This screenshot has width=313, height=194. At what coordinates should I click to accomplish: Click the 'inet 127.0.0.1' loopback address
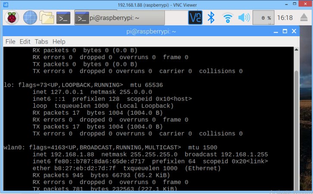pyautogui.click(x=58, y=92)
